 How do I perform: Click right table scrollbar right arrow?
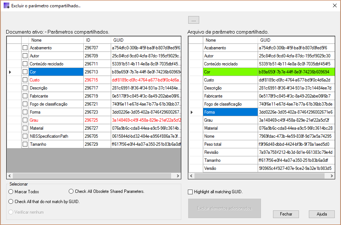(x=331, y=176)
